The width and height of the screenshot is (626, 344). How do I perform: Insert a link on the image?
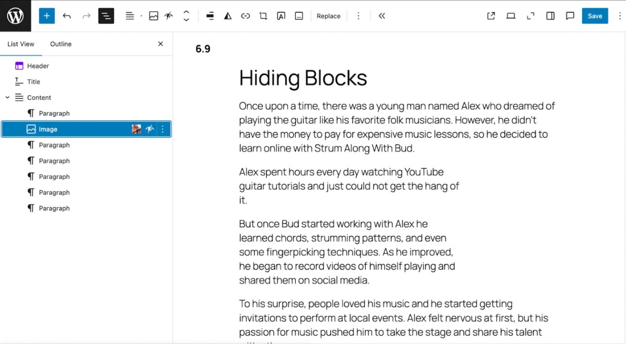[x=246, y=16]
